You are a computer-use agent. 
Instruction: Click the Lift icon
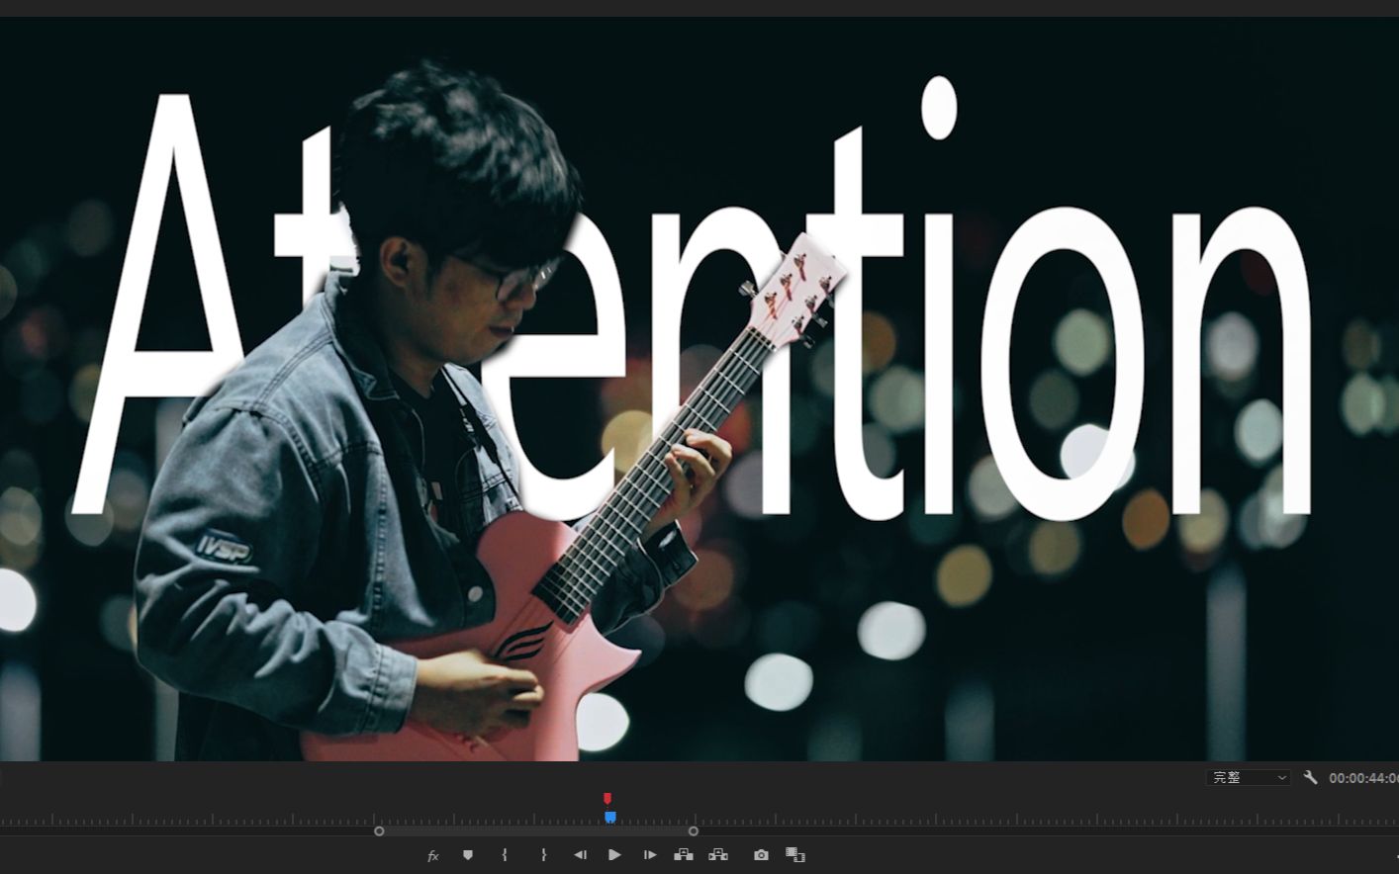click(683, 855)
